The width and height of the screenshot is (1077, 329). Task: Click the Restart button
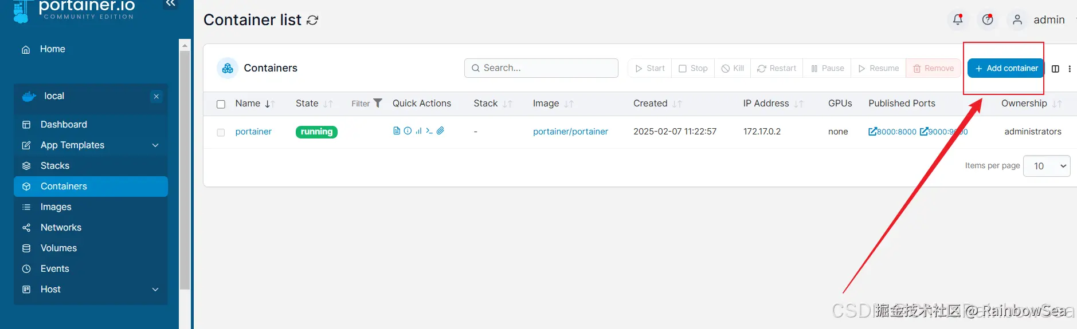(x=777, y=68)
